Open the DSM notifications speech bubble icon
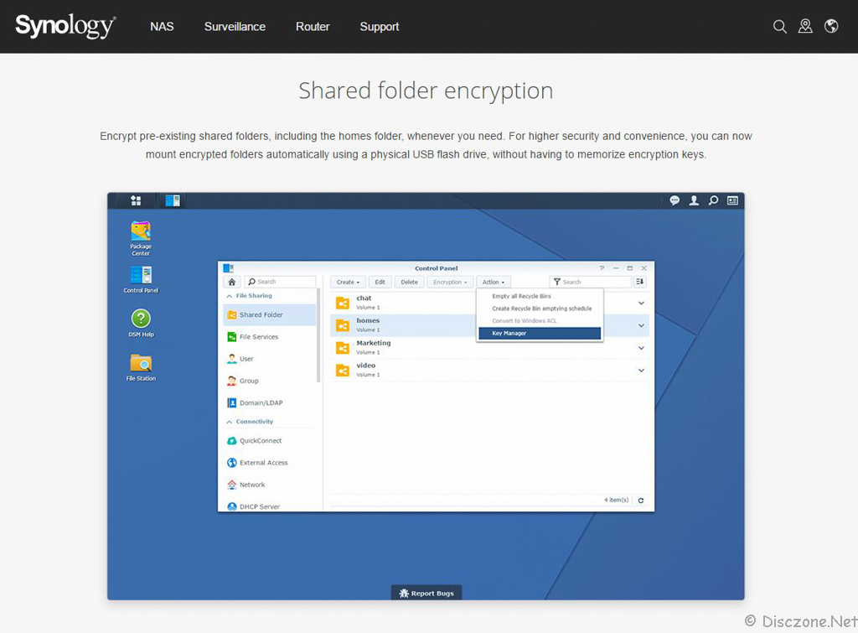This screenshot has width=858, height=633. click(x=675, y=200)
